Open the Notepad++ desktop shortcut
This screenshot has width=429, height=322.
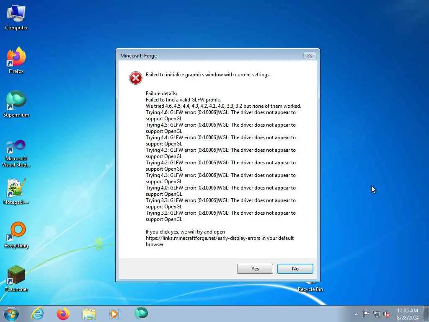(16, 192)
